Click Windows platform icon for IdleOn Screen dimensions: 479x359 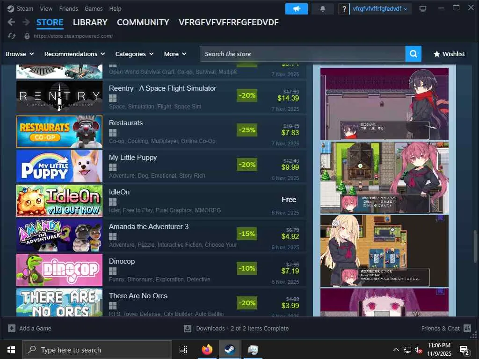pyautogui.click(x=113, y=202)
